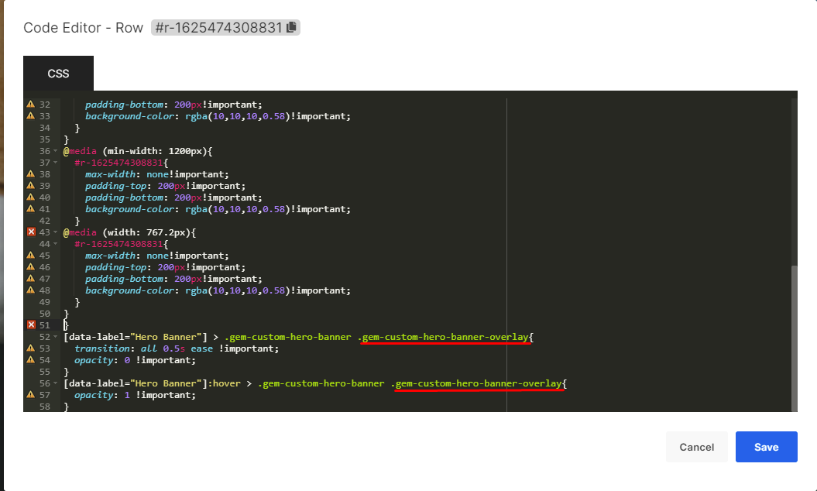
Task: Click the warning icon on line 39
Action: tap(31, 186)
